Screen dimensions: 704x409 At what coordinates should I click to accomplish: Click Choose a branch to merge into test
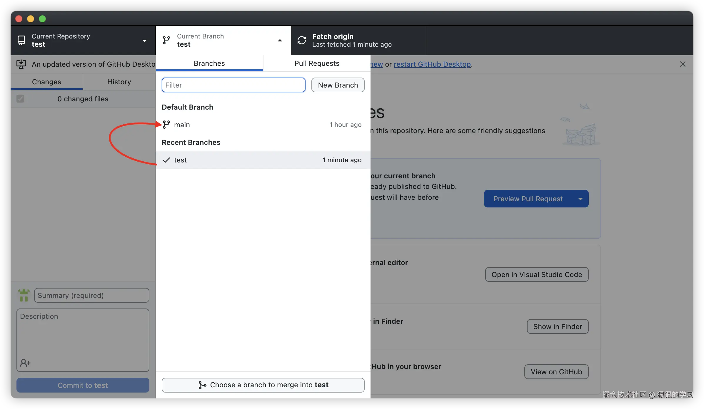coord(263,385)
